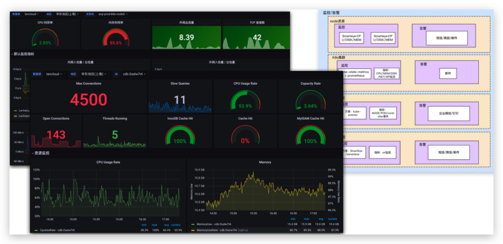Click the MyISAM Cache Hit gauge
The width and height of the screenshot is (503, 244).
(310, 135)
